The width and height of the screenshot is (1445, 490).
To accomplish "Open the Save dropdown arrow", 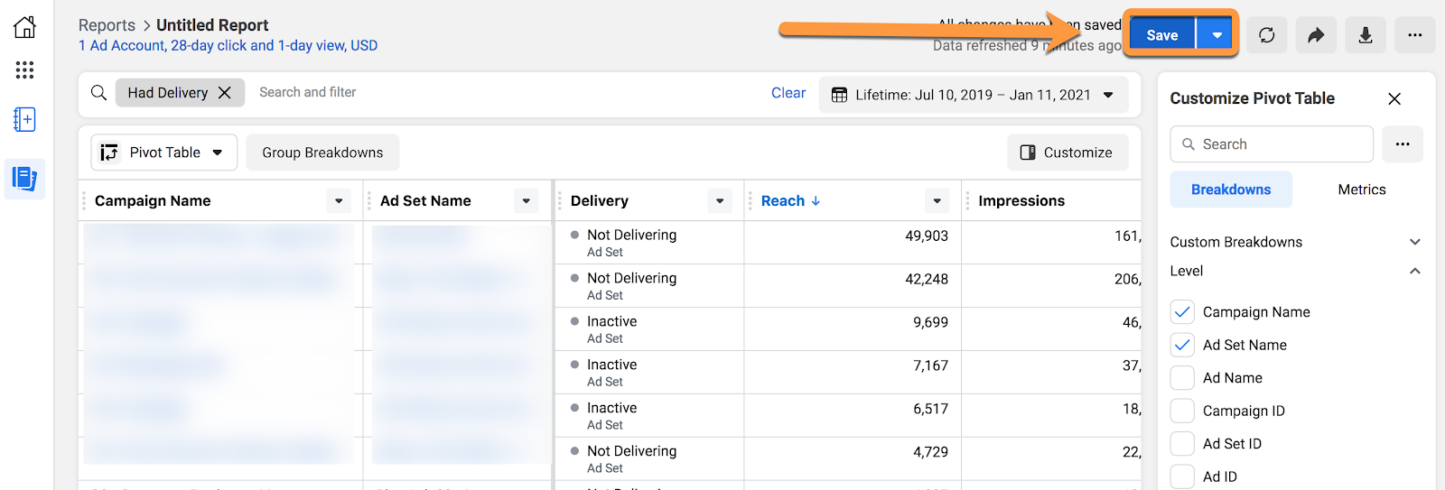I will coord(1217,35).
